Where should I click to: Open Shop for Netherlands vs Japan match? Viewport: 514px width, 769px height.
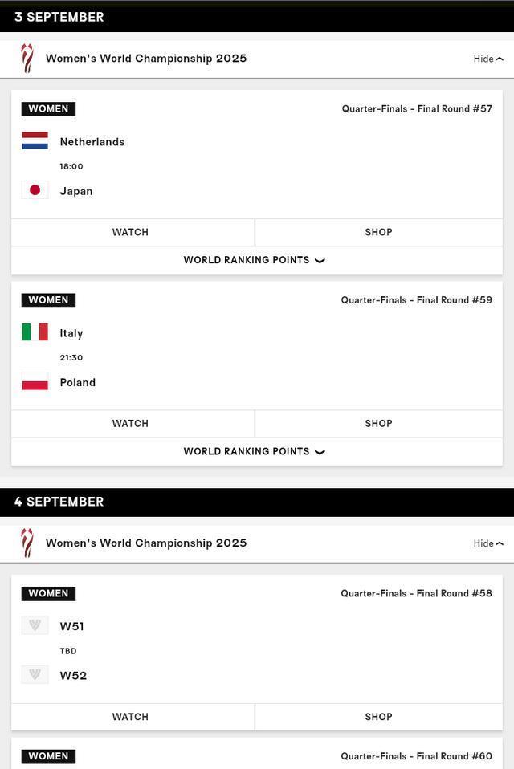point(378,232)
